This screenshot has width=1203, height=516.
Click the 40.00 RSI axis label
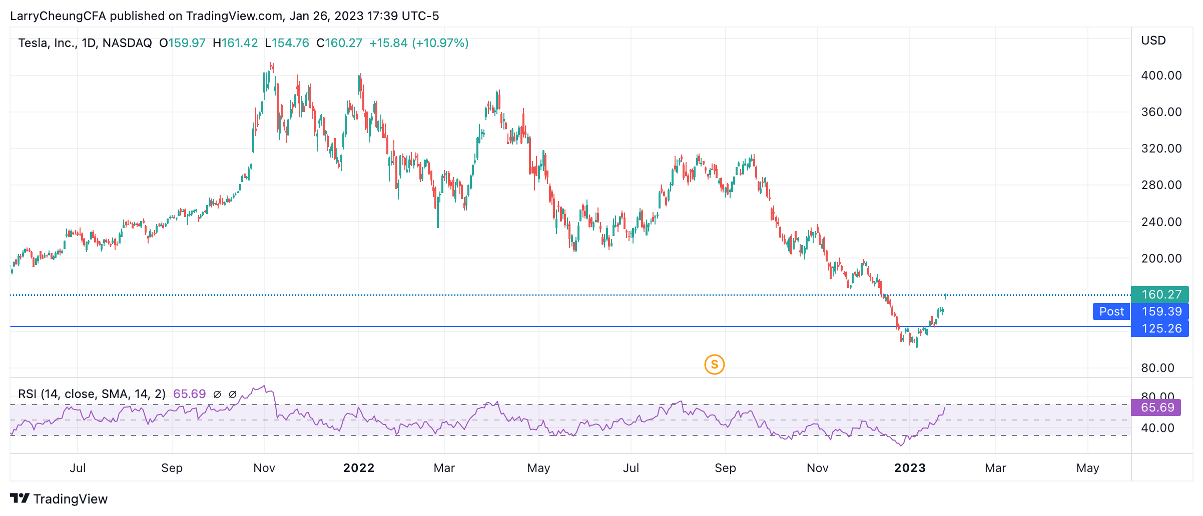tap(1157, 428)
